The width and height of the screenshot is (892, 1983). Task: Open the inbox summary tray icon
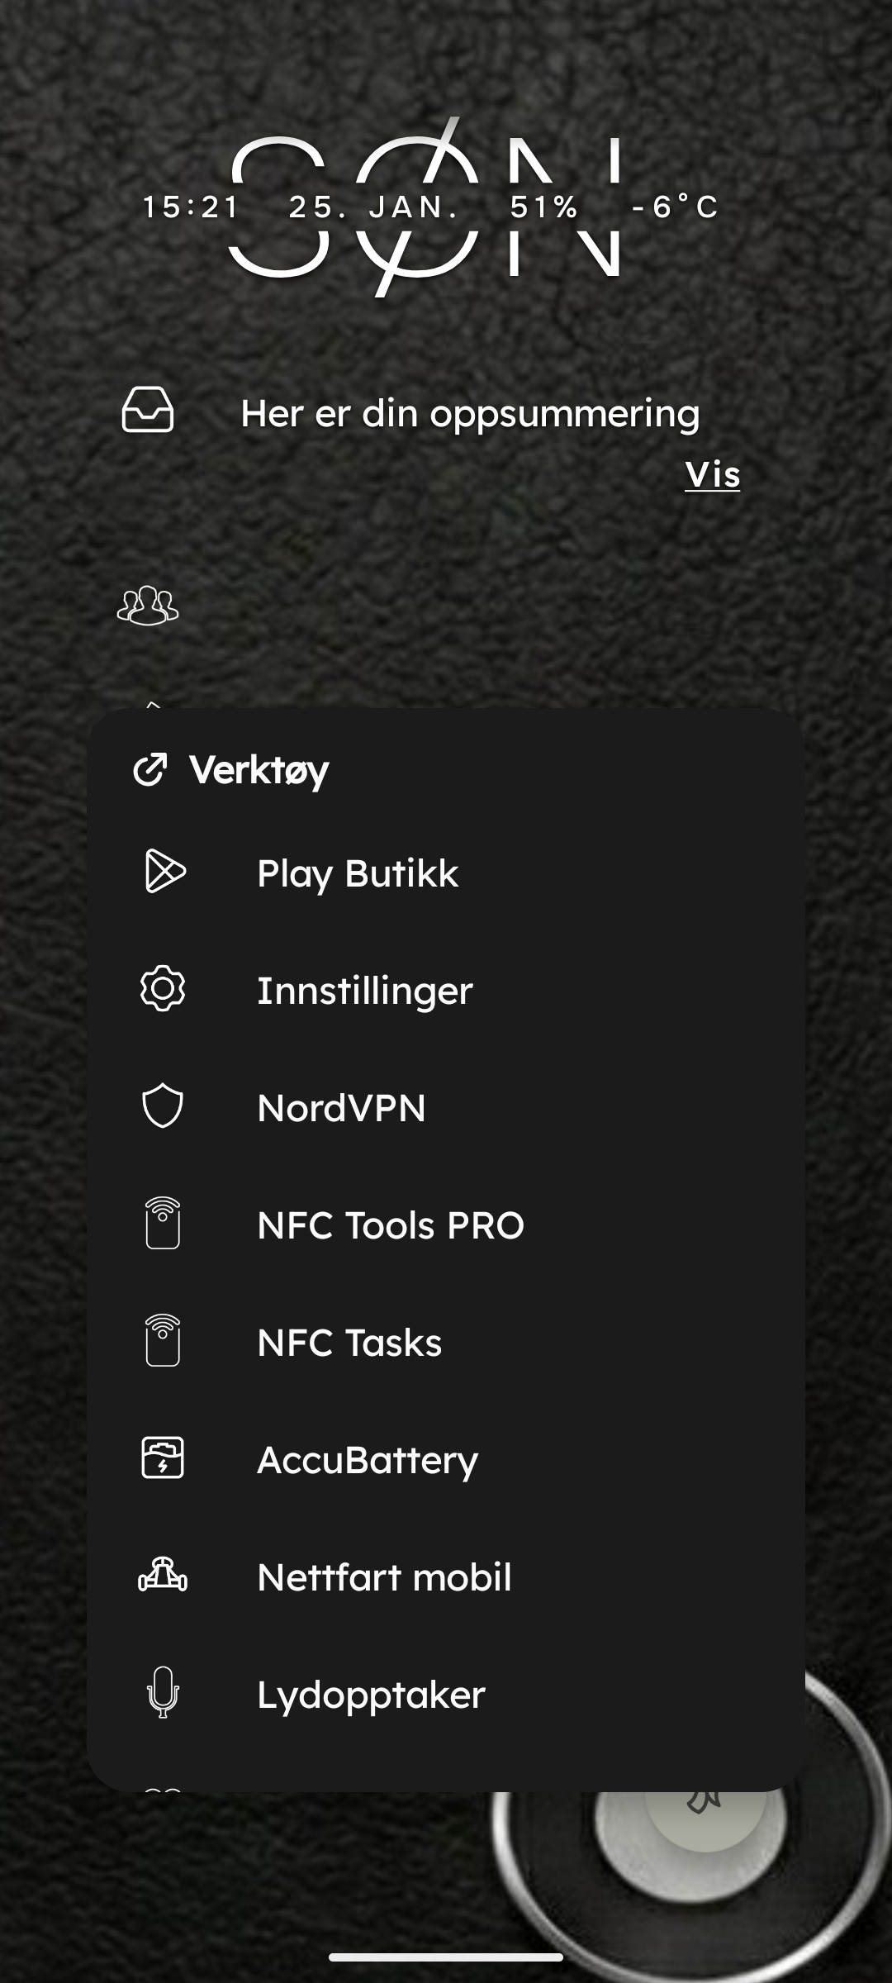(x=148, y=410)
